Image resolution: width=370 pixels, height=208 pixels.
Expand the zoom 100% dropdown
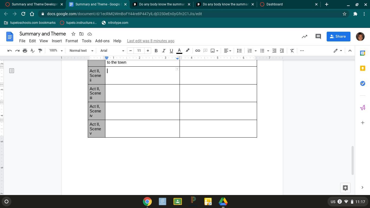pos(56,51)
